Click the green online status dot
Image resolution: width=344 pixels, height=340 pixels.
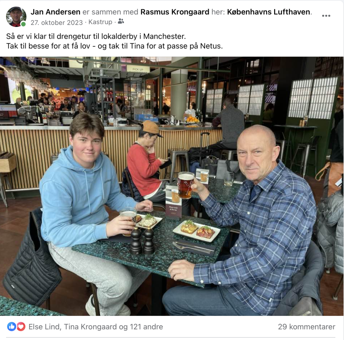pos(23,24)
